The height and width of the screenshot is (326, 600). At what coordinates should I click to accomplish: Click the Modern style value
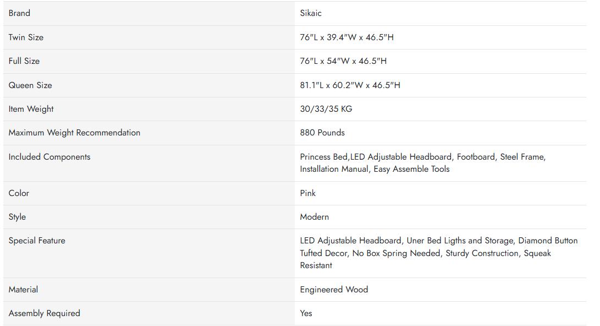pos(314,217)
